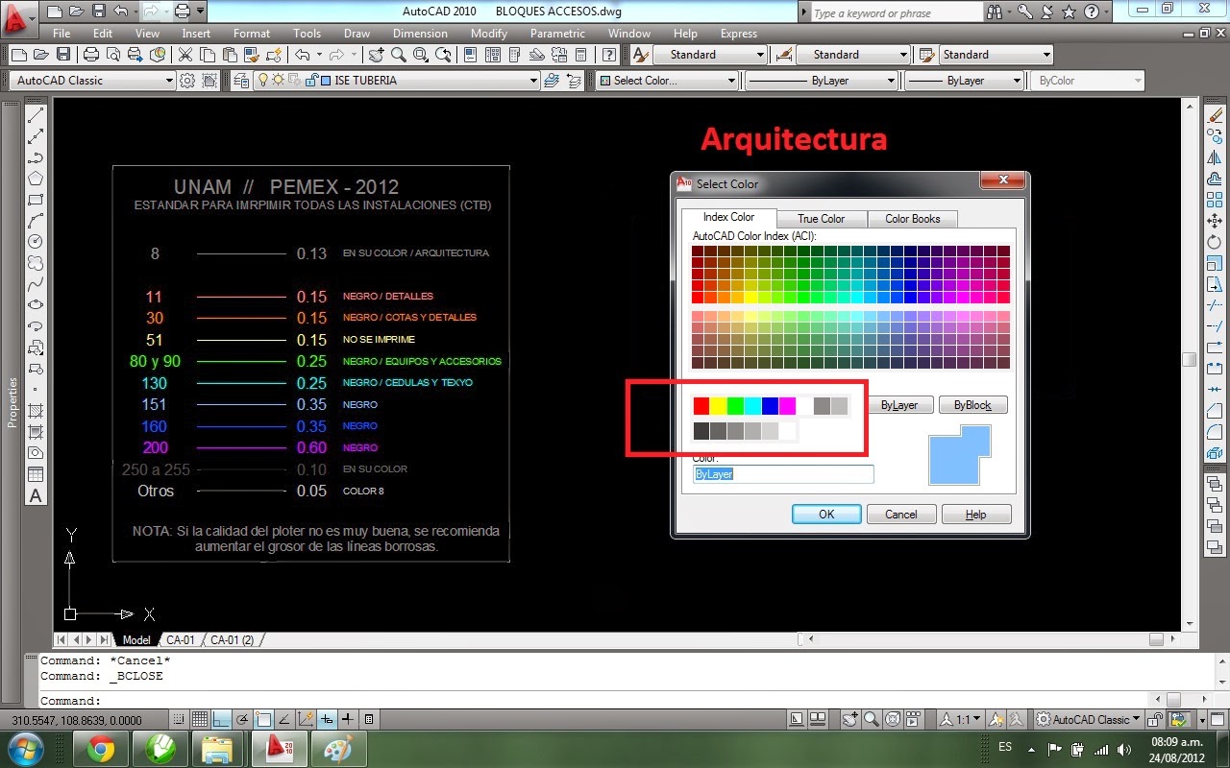Select the Multiline Text A tool
The width and height of the screenshot is (1230, 768).
[36, 495]
